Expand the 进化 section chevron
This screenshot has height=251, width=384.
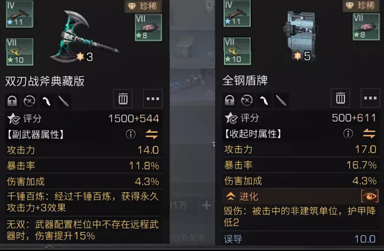click(231, 196)
